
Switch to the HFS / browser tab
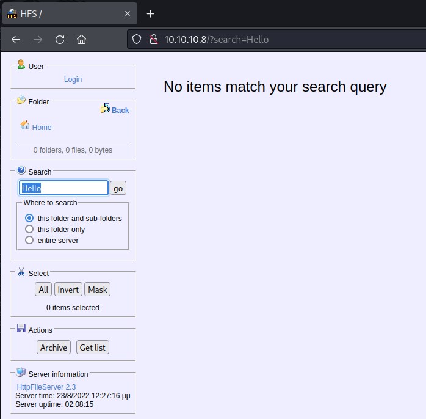[61, 13]
